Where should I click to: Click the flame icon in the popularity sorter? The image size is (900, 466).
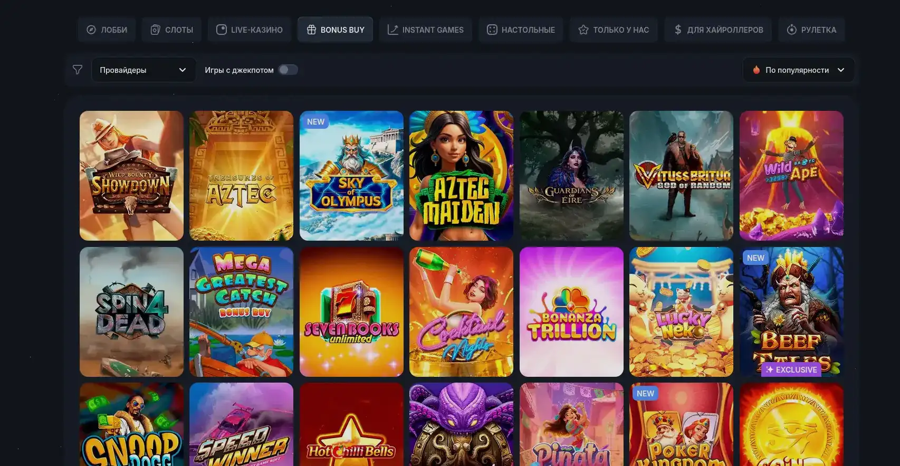tap(756, 70)
